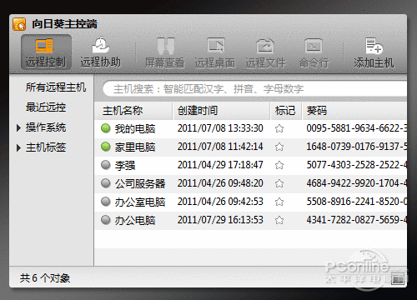Select 所有远程主机 in the sidebar
This screenshot has width=417, height=300.
tap(56, 87)
